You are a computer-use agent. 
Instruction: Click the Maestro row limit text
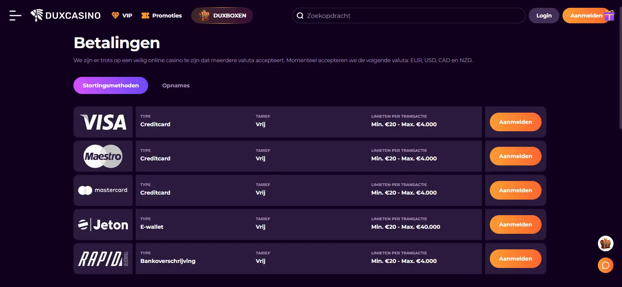[404, 158]
